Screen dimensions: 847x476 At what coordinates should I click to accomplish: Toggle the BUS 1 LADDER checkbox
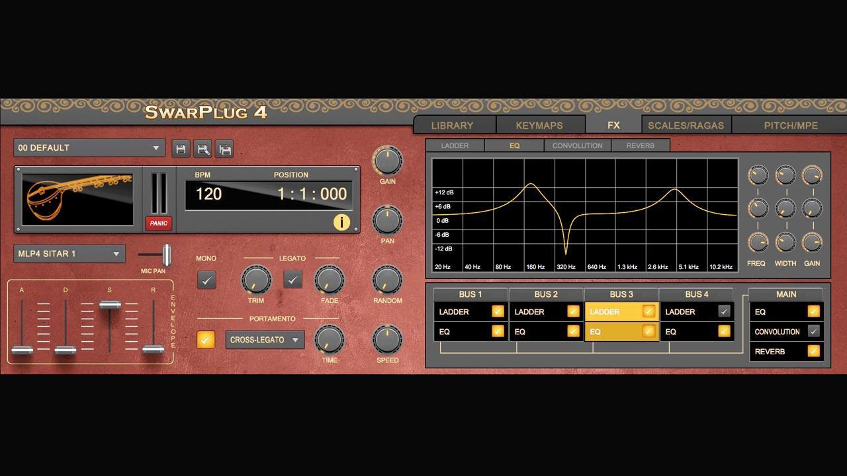[x=498, y=311]
